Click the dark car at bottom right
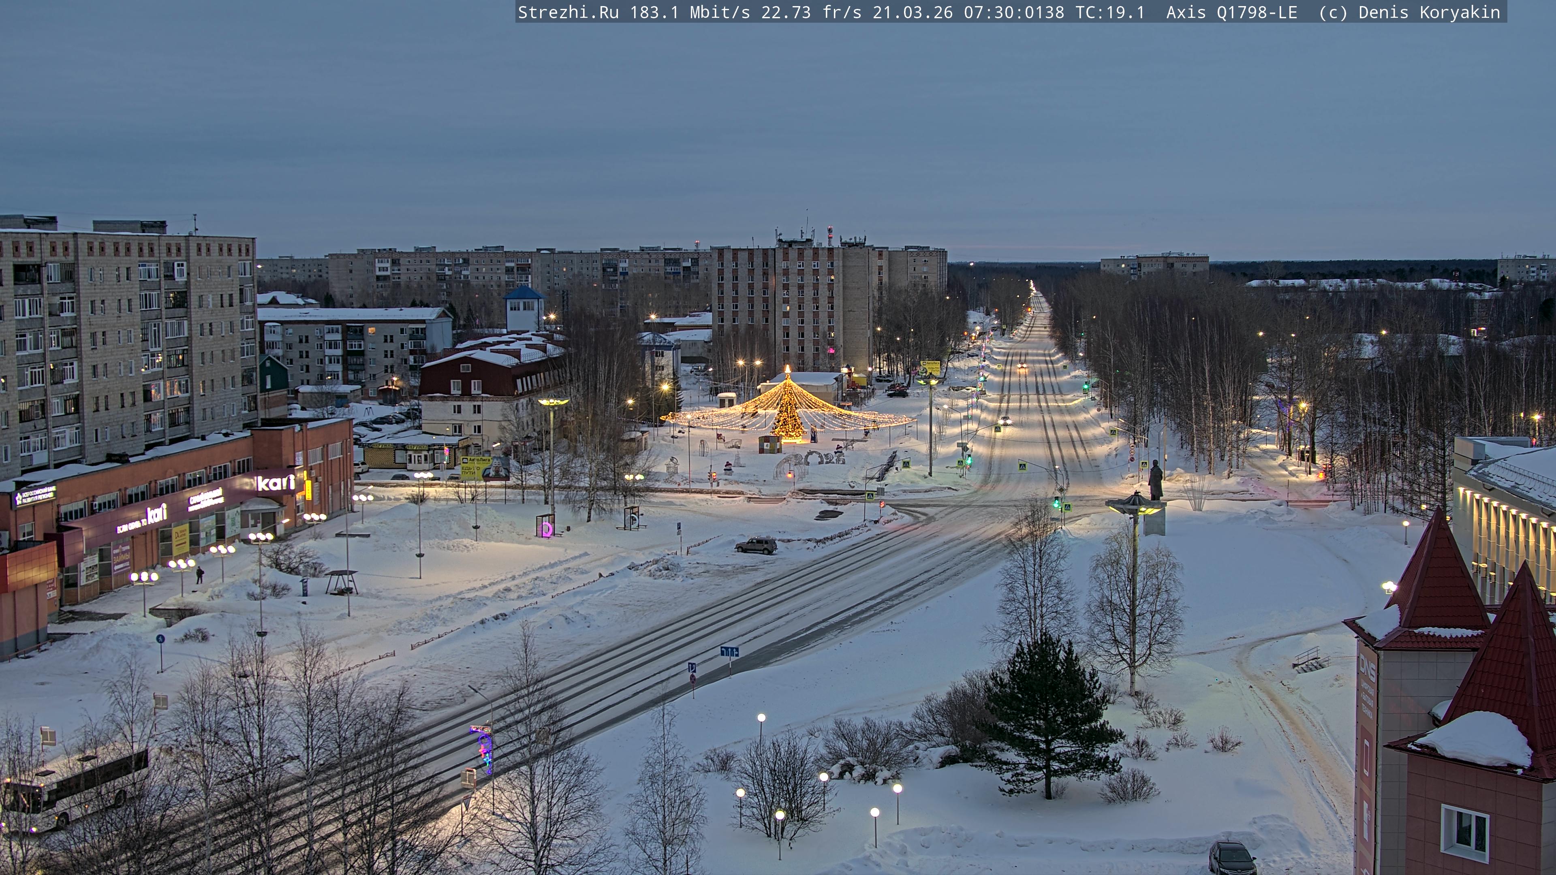Viewport: 1556px width, 875px height. pos(1232,858)
